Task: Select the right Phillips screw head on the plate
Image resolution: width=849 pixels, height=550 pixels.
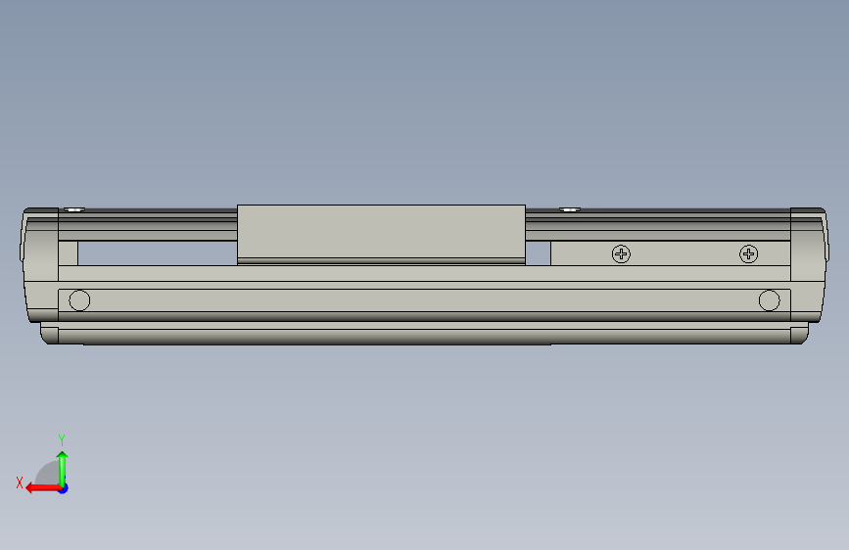Action: [749, 253]
